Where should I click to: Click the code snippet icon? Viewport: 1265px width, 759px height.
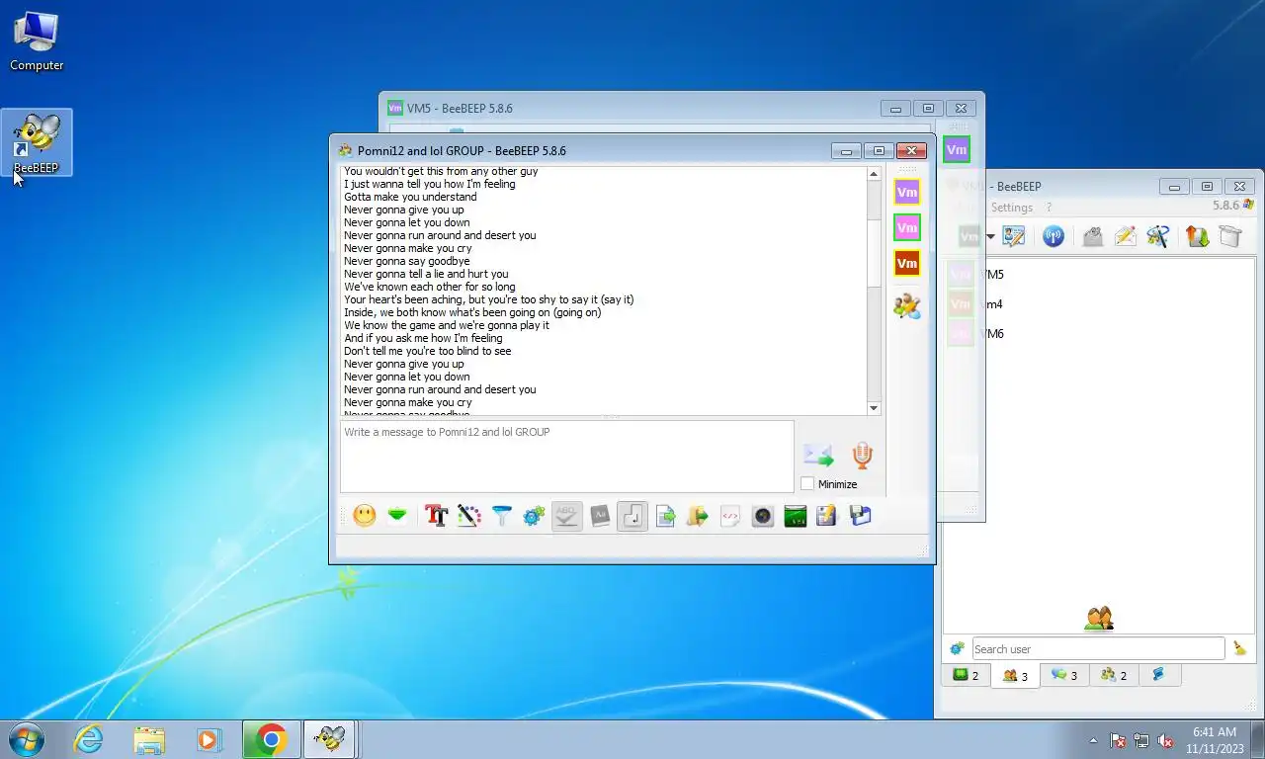[x=730, y=516]
